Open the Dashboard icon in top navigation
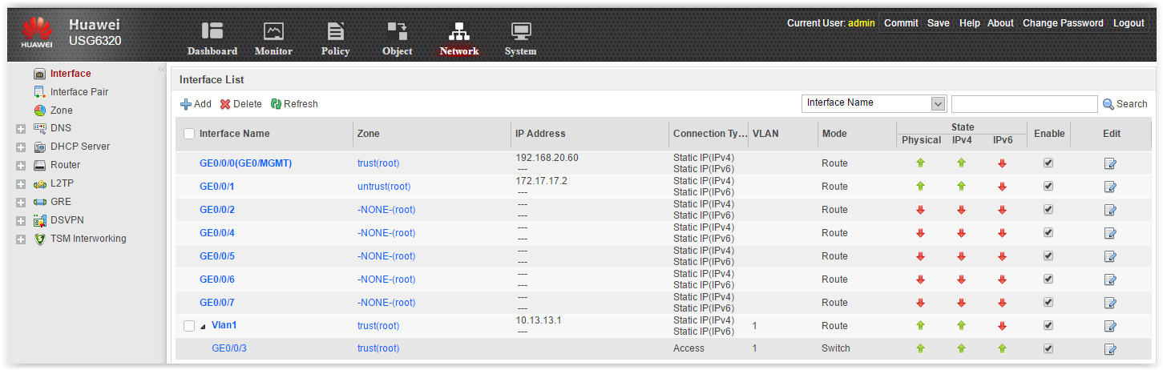Image resolution: width=1163 pixels, height=370 pixels. pos(212,31)
